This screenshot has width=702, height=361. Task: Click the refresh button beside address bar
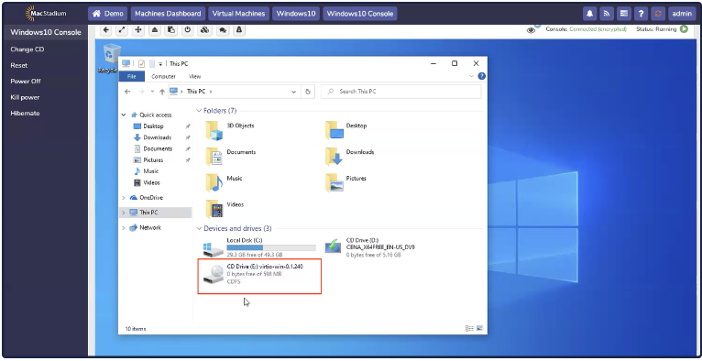(308, 92)
